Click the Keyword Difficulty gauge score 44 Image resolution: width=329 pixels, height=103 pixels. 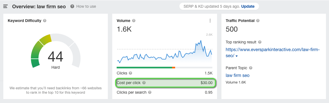point(55,57)
